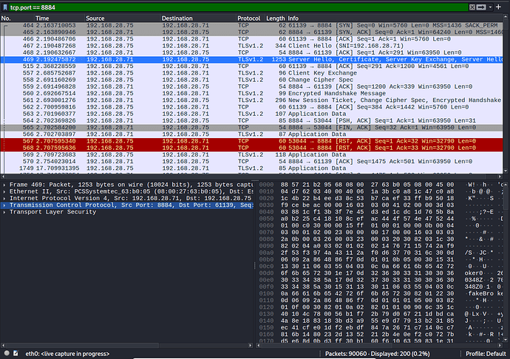
Task: Select packet 1749 Application Data row
Action: (251, 168)
